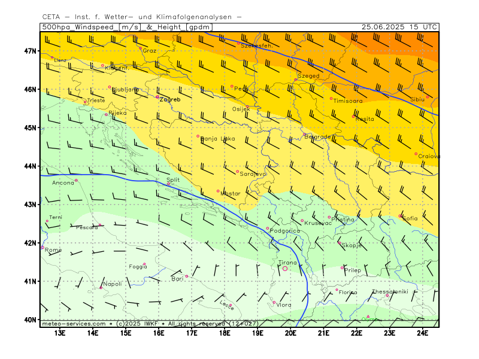Click the Split city label
The image size is (479, 359).
(173, 180)
